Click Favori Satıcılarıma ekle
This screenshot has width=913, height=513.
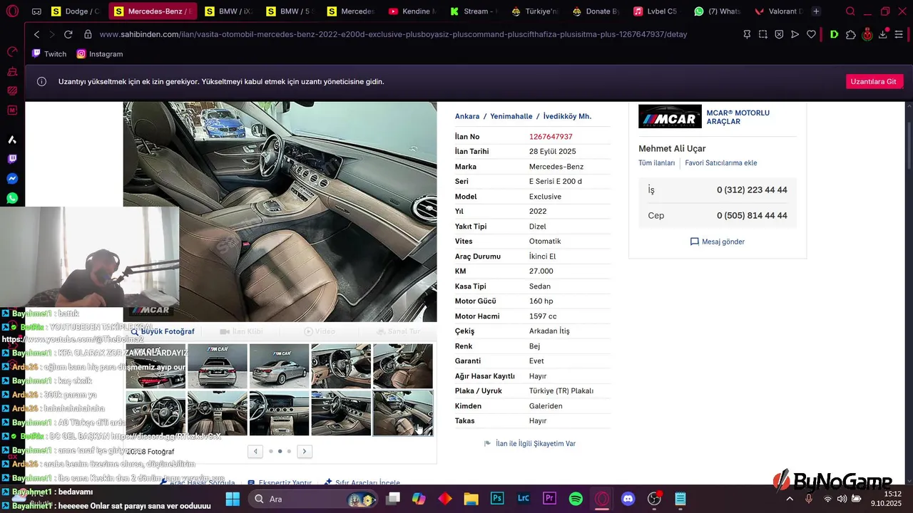[721, 163]
